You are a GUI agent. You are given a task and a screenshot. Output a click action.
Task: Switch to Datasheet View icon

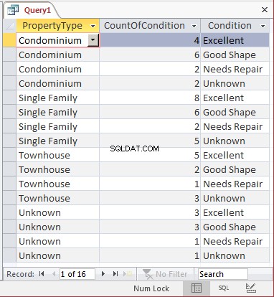pos(197,288)
